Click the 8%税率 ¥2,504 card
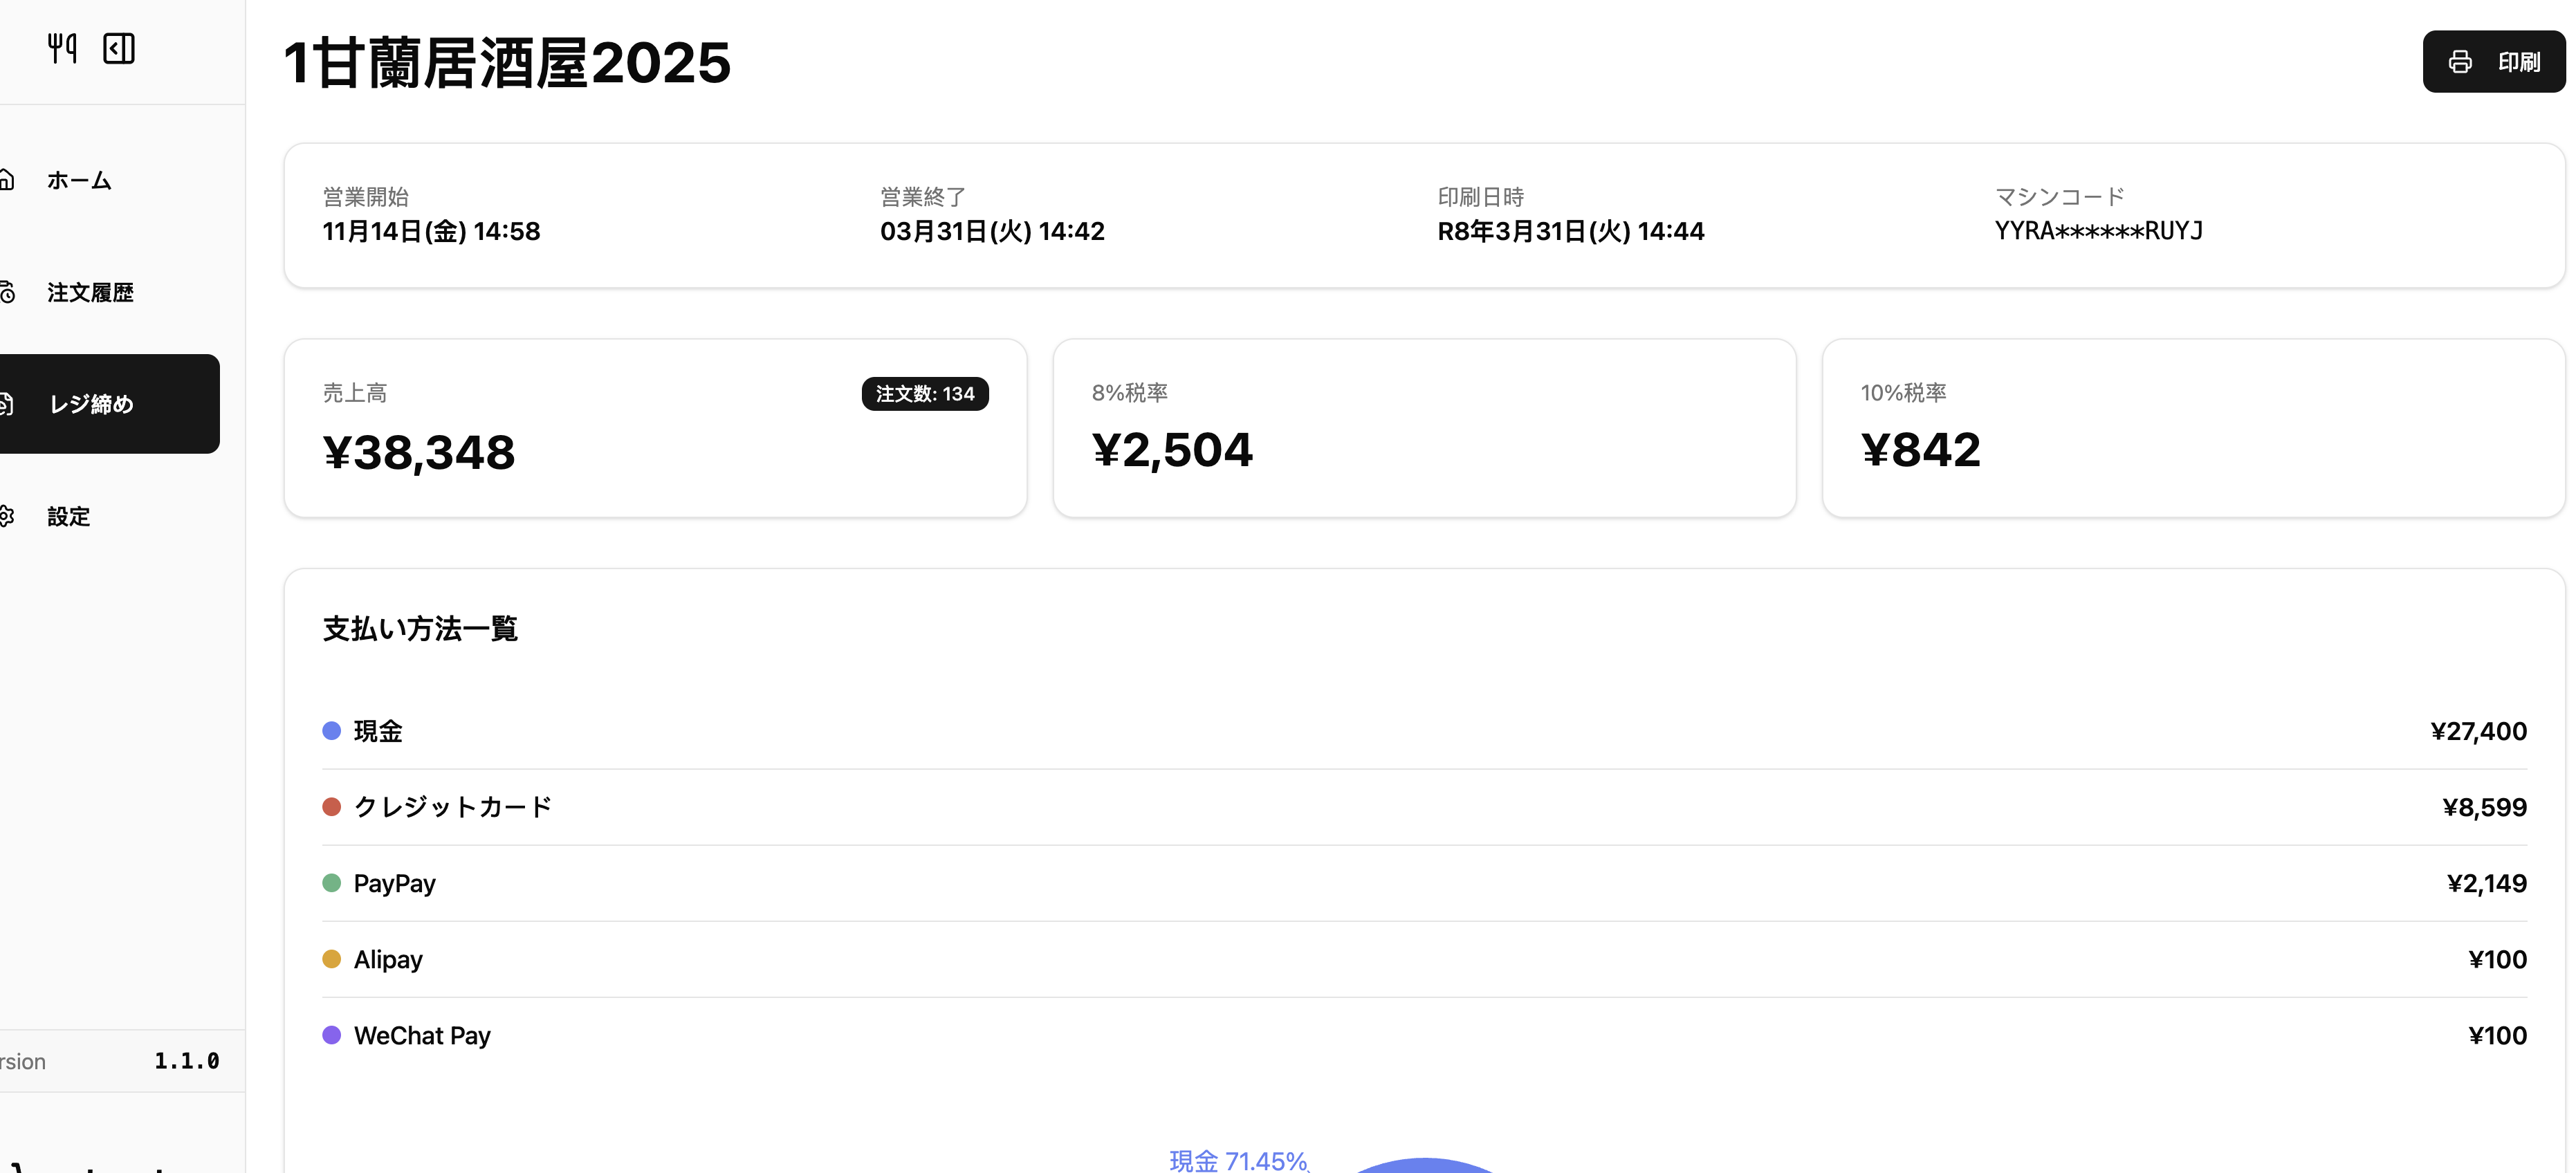 (x=1423, y=428)
